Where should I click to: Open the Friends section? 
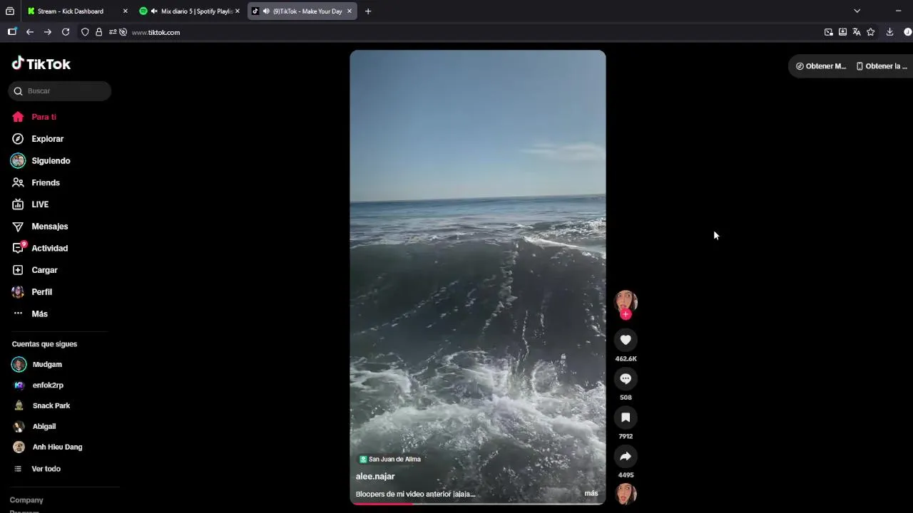[x=36, y=183]
